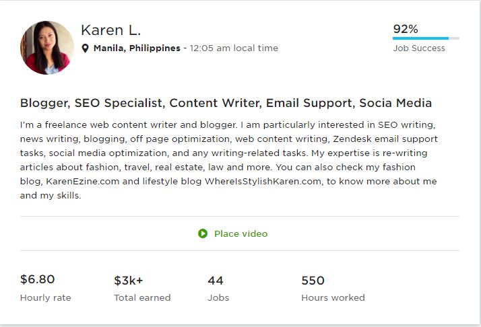
Task: Click the 550 hours worked number
Action: [x=313, y=280]
